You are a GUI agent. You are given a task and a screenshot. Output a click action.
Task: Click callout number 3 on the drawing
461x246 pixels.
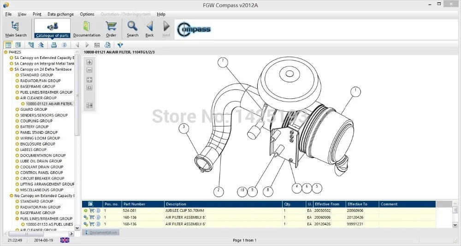point(184,128)
